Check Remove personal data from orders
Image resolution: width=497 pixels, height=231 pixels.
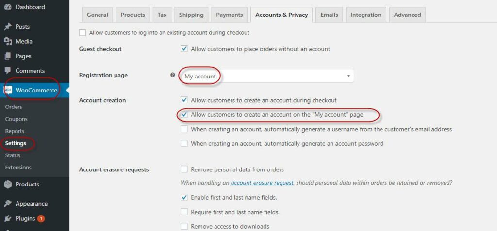pos(184,169)
